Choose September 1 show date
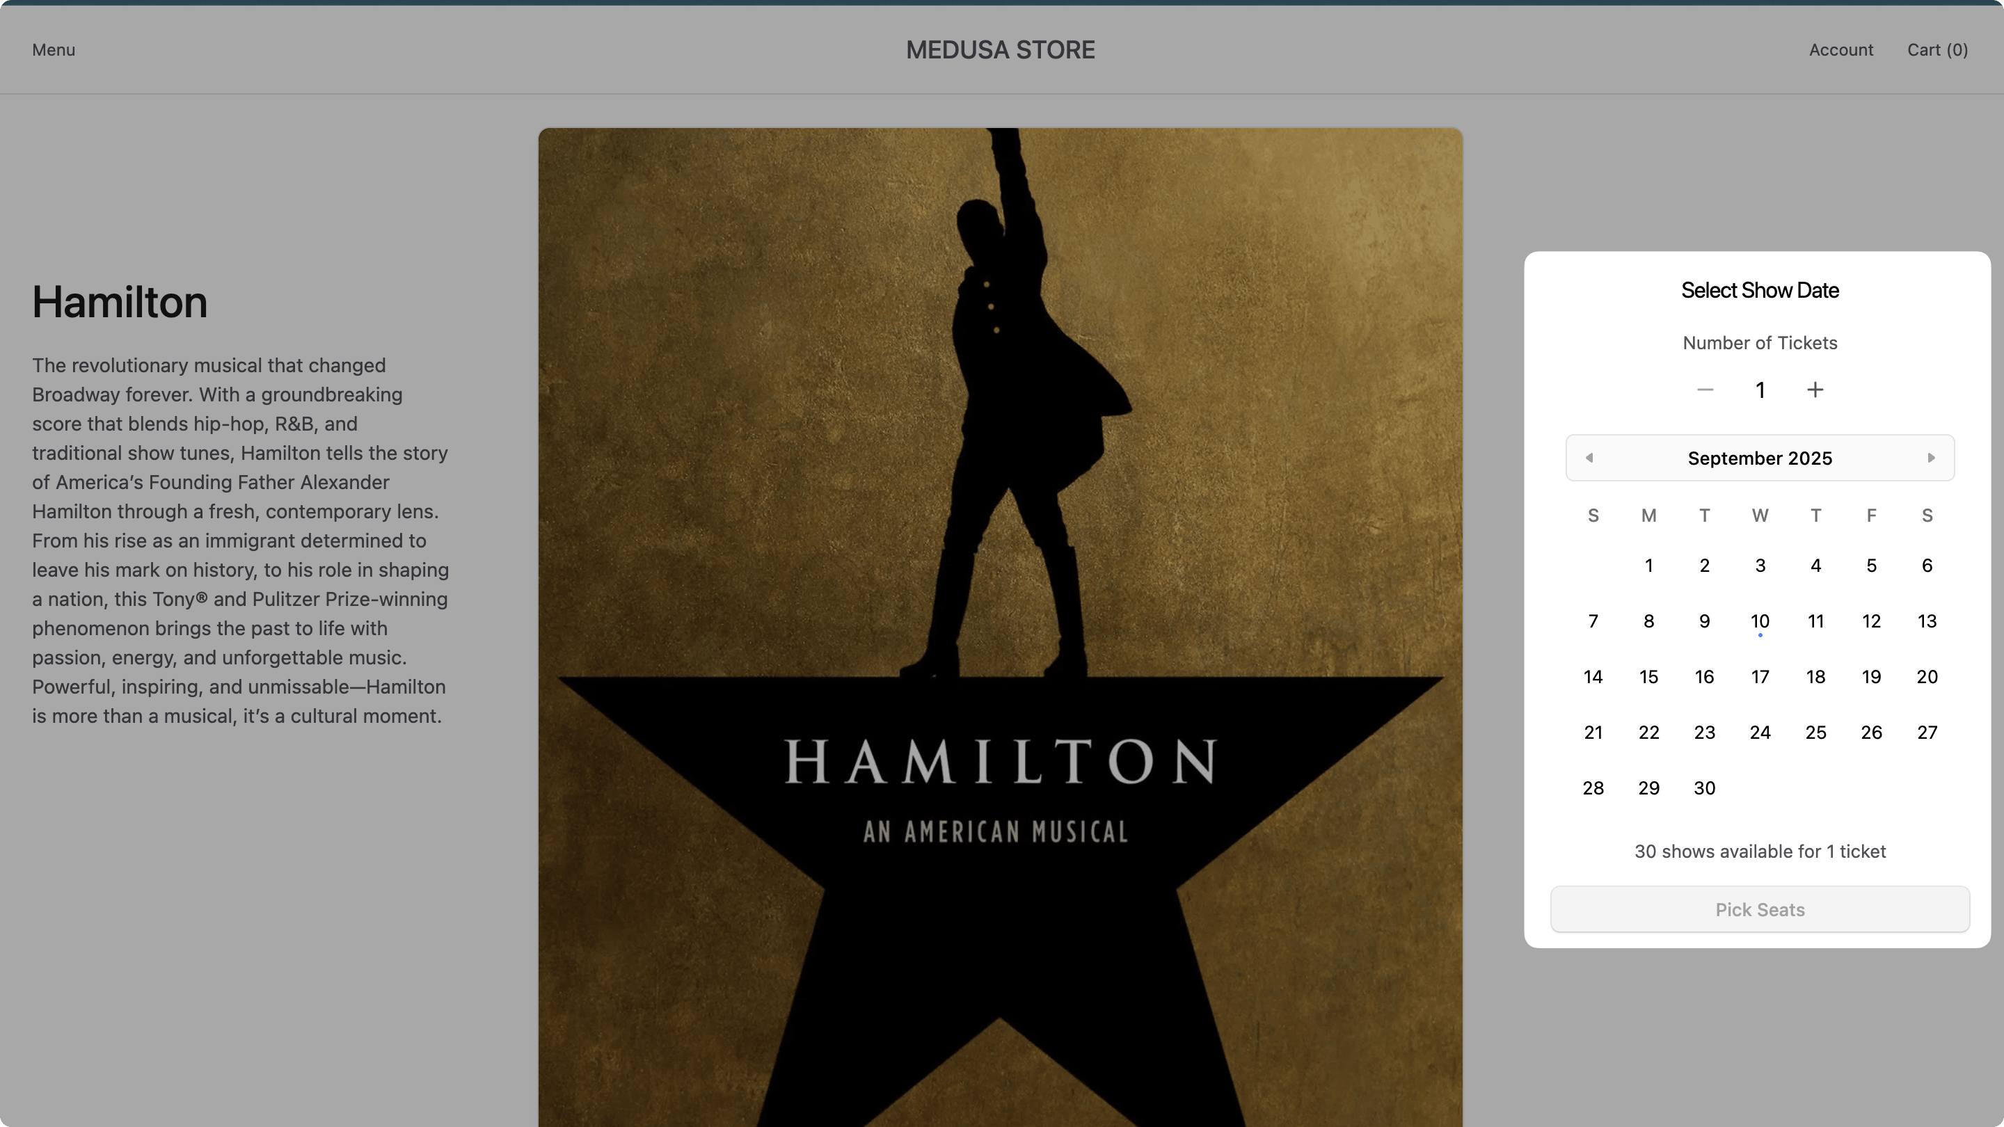 (x=1648, y=566)
